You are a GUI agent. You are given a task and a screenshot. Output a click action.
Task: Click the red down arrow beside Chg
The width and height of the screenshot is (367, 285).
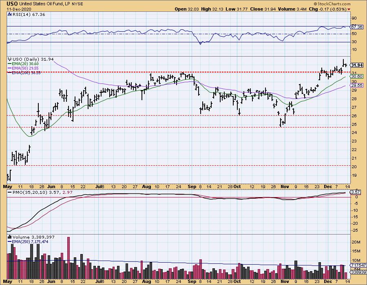coord(349,9)
